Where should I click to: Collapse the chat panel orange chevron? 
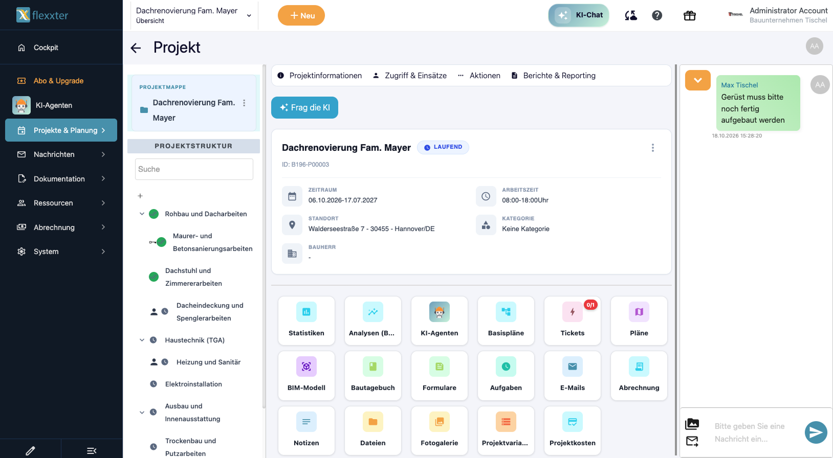tap(698, 80)
